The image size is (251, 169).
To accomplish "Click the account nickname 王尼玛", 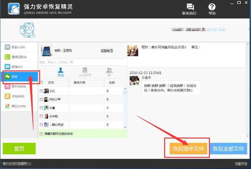I will (x=67, y=50).
